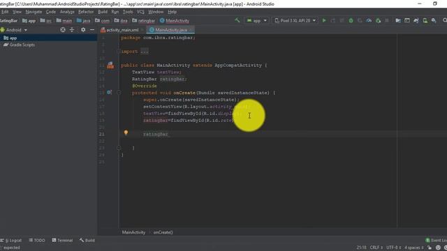The width and height of the screenshot is (447, 251).
Task: Open the VCS menu
Action: coord(140,12)
